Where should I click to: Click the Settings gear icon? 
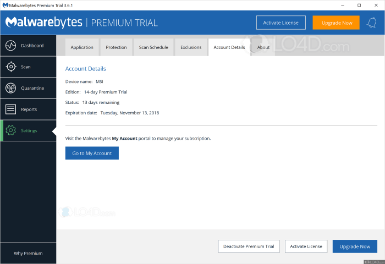pos(11,130)
